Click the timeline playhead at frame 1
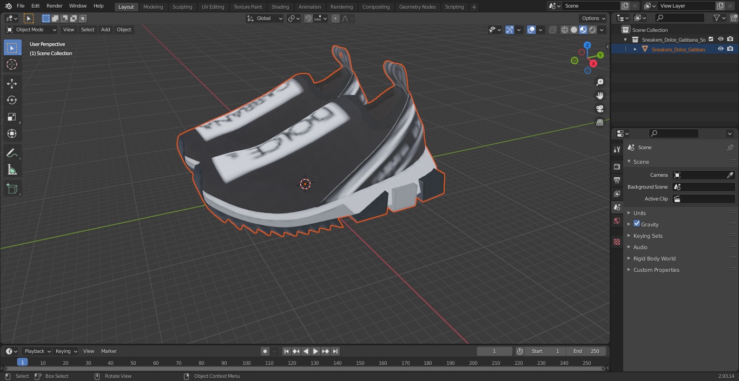Screen dimensions: 739x381 pos(22,363)
